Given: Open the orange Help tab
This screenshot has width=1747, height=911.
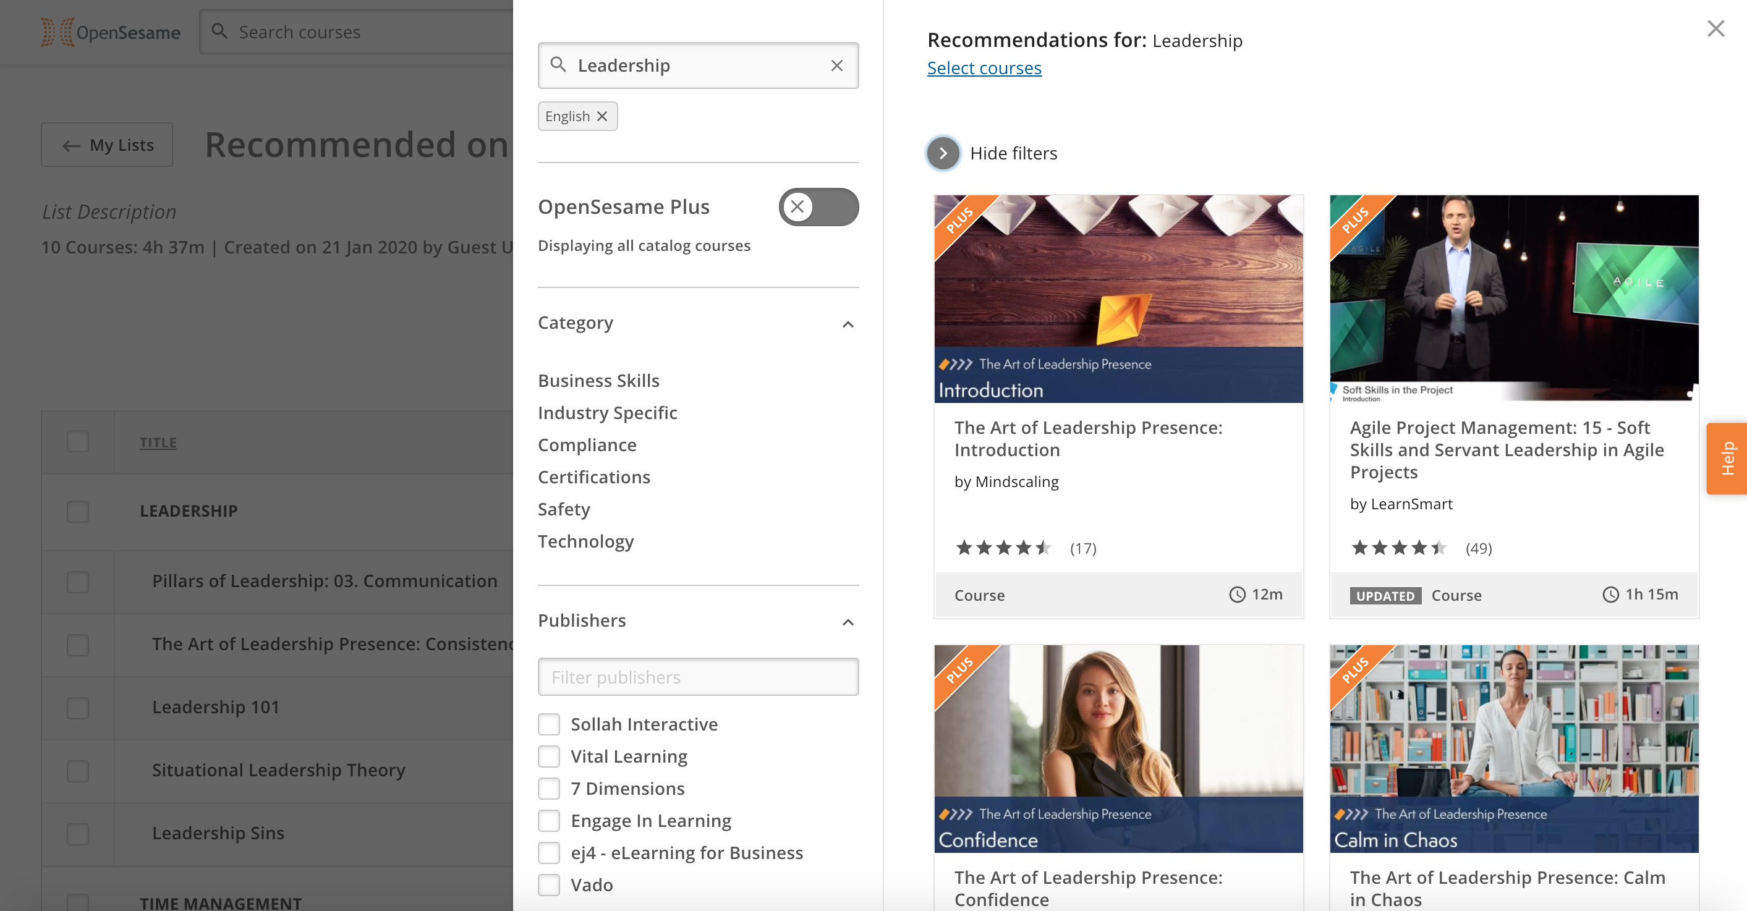Looking at the screenshot, I should coord(1727,458).
